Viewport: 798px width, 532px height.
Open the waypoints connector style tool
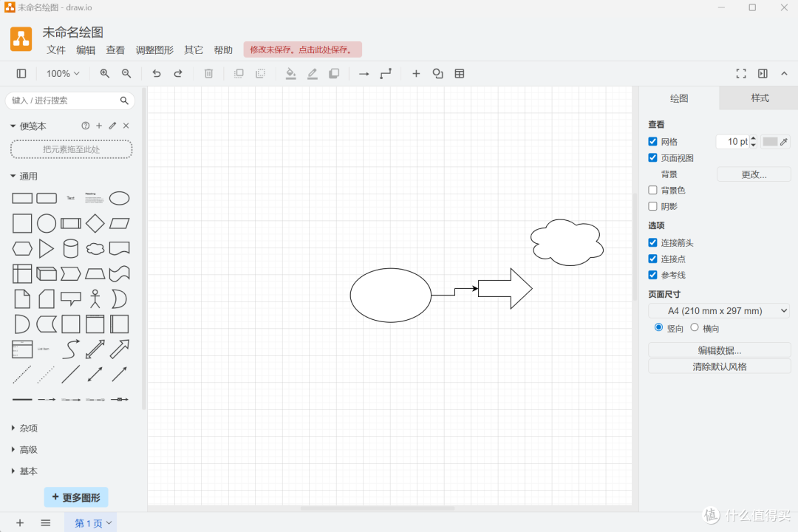click(386, 74)
